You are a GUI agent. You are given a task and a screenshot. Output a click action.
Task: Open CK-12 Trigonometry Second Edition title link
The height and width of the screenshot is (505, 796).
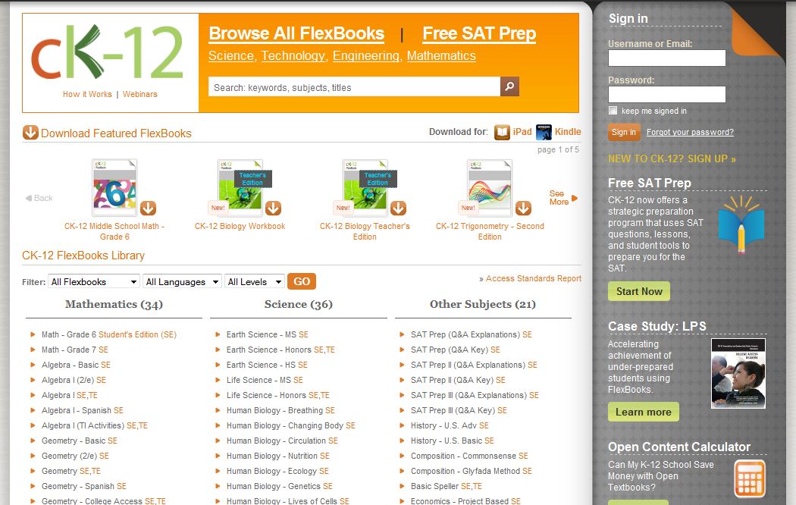490,231
